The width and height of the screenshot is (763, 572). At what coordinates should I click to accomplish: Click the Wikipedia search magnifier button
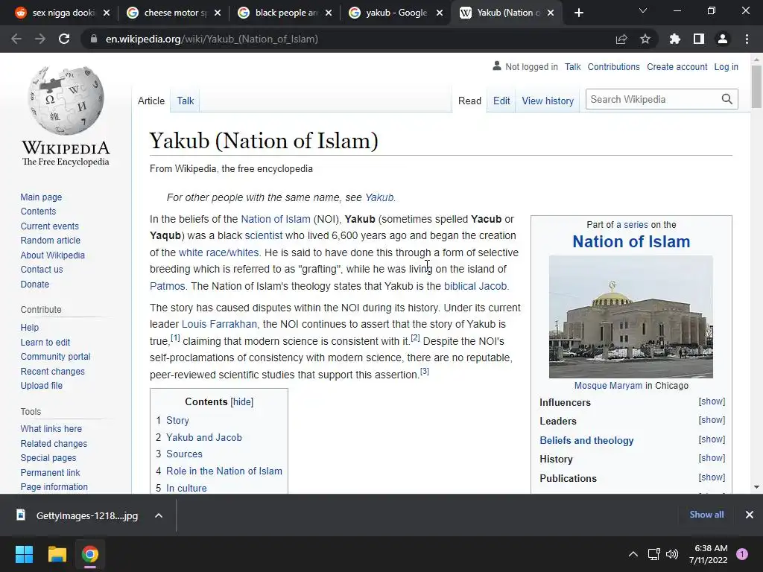(x=727, y=99)
